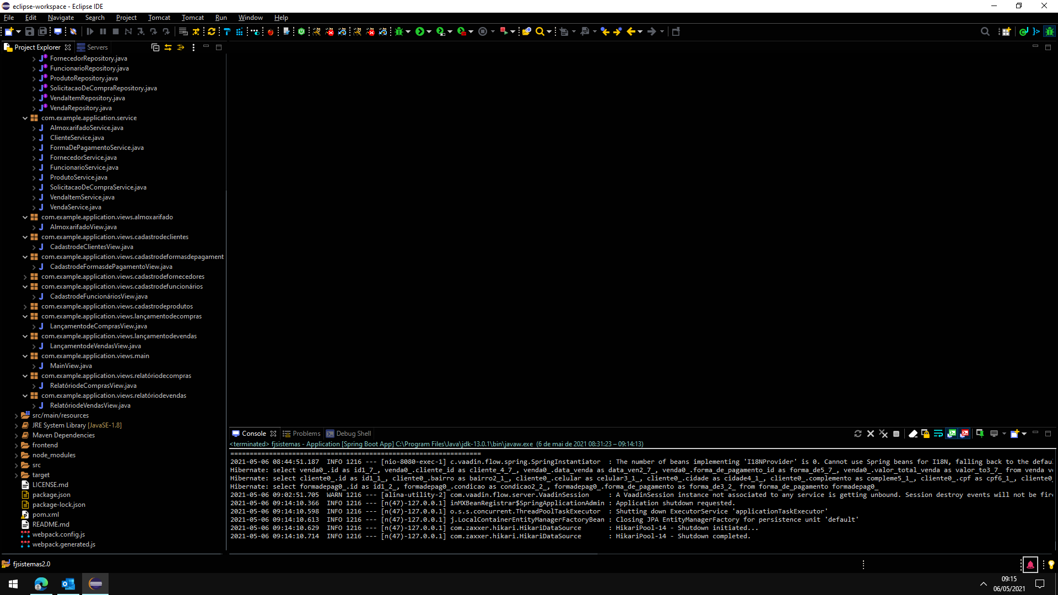1058x595 pixels.
Task: Expand the src/main/resources folder
Action: coord(17,415)
